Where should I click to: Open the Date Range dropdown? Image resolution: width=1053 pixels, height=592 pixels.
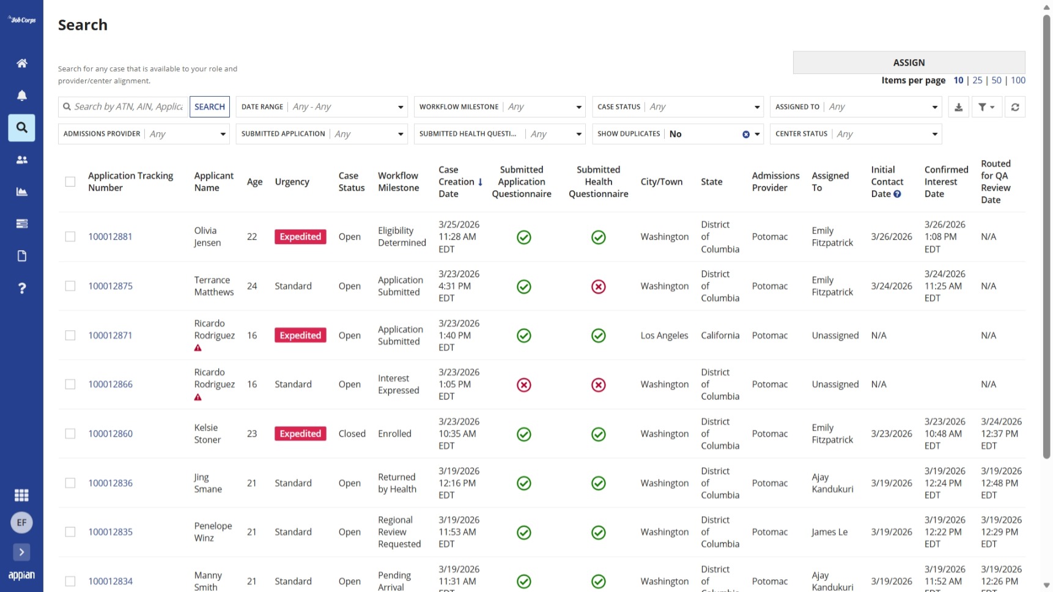click(x=322, y=107)
